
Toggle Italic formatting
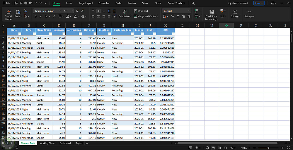(41, 16)
